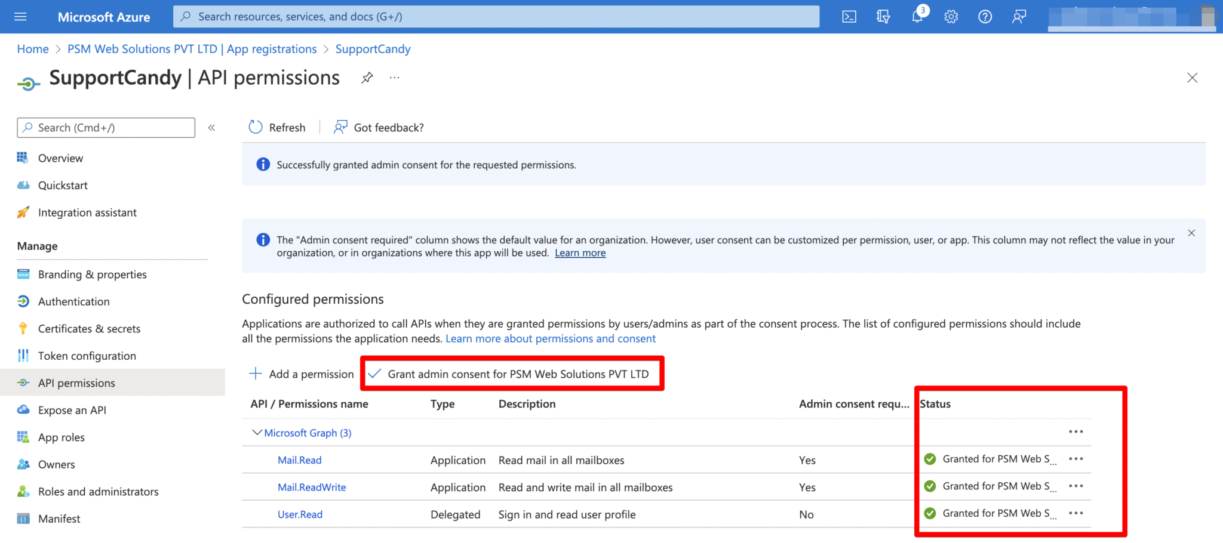Switch to Authentication section
The width and height of the screenshot is (1223, 543).
pos(74,301)
